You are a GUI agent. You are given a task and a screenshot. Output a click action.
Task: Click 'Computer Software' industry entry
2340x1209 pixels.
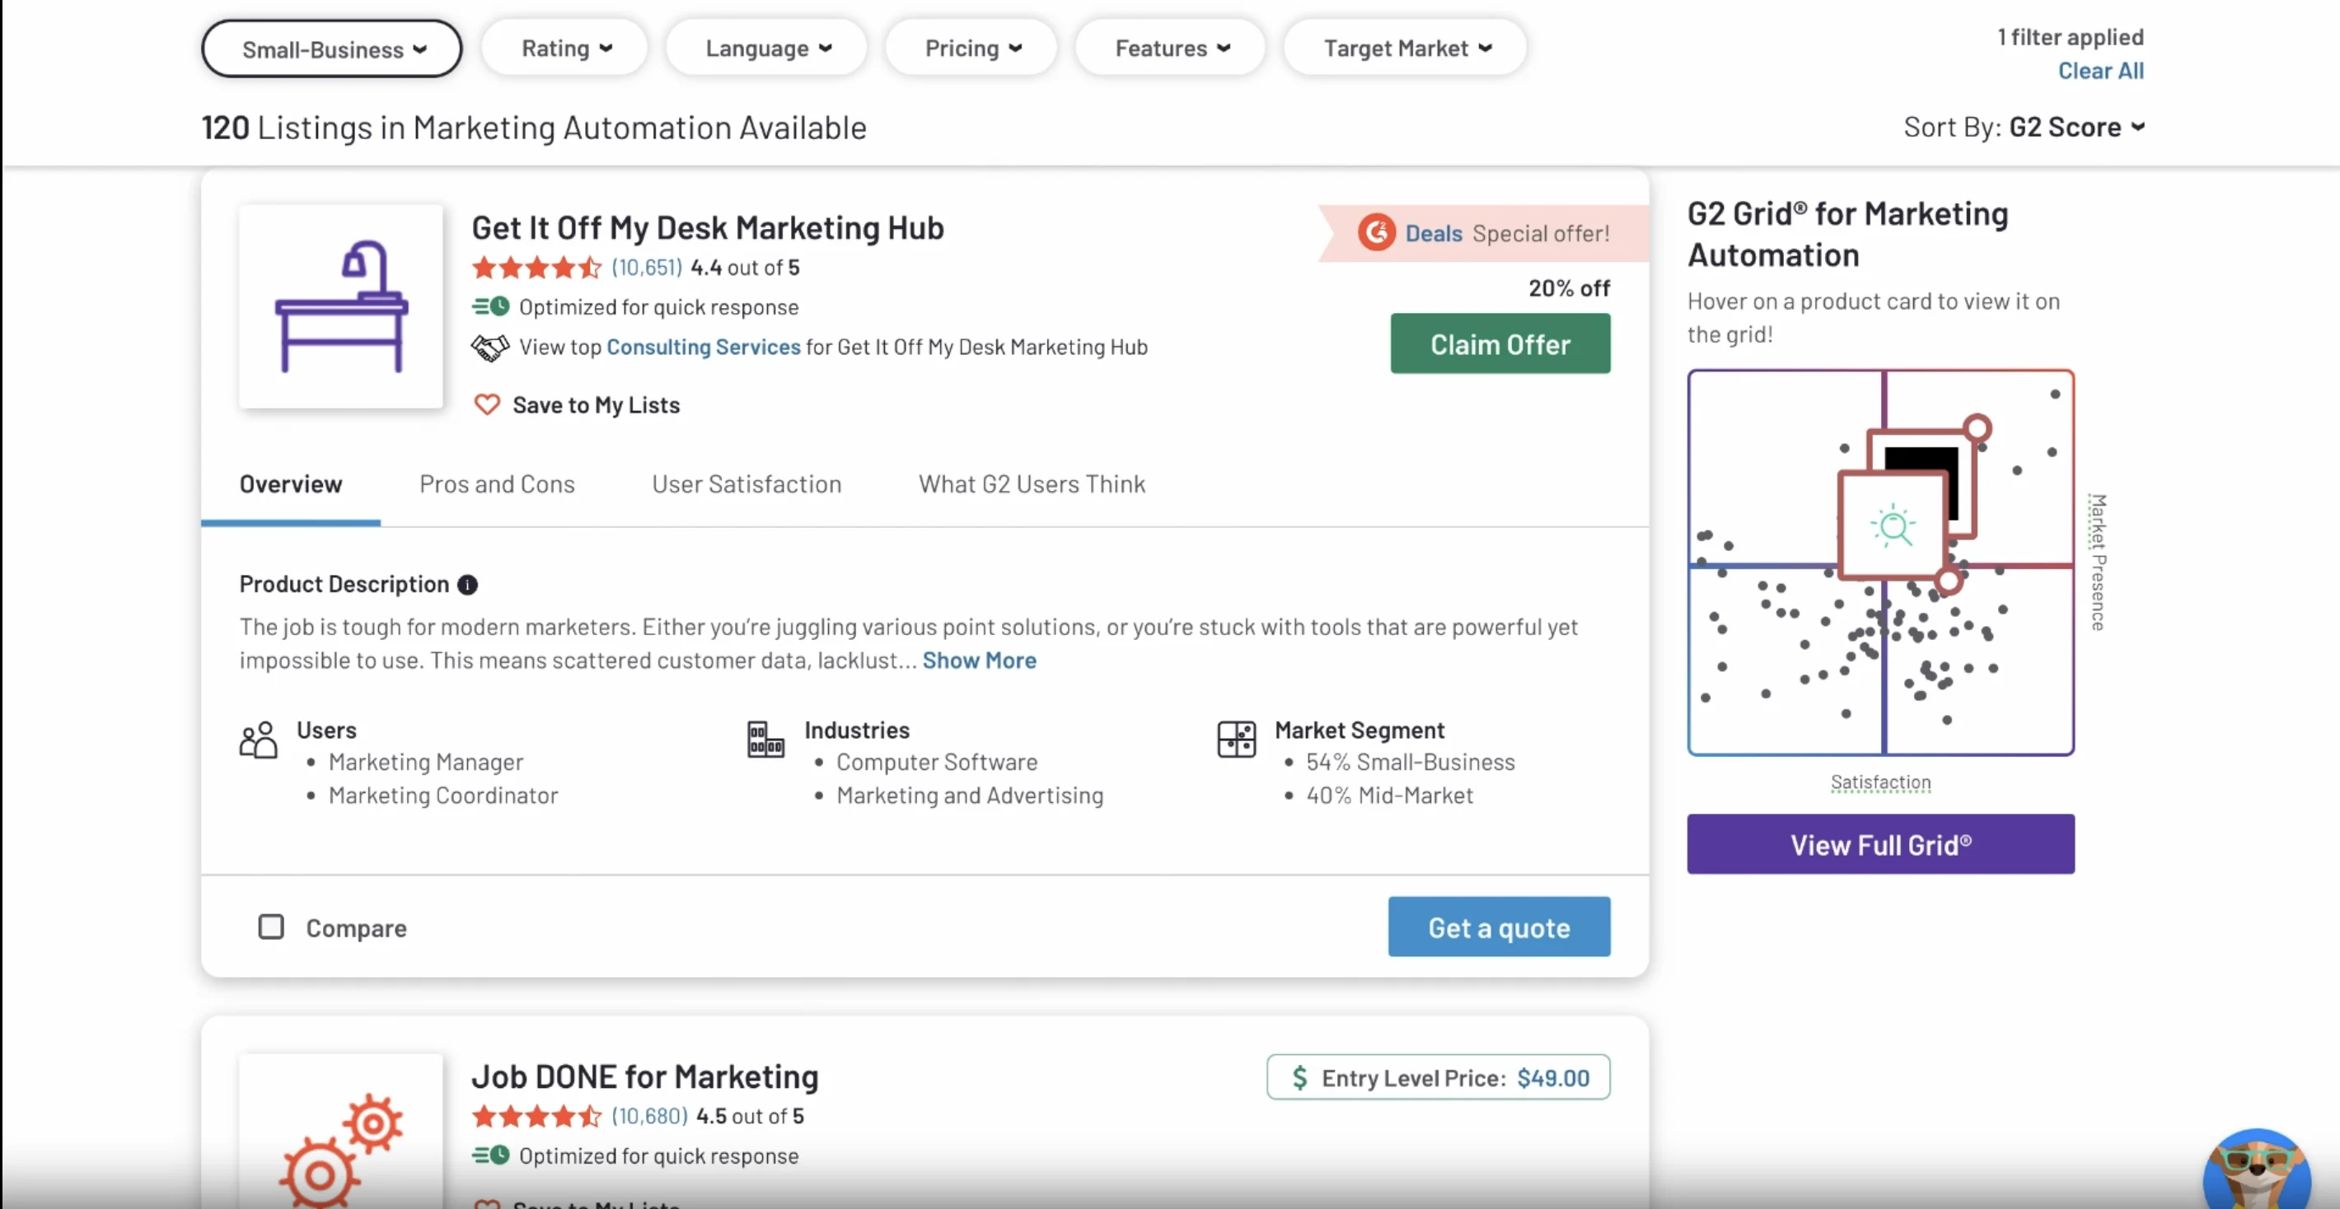click(937, 762)
